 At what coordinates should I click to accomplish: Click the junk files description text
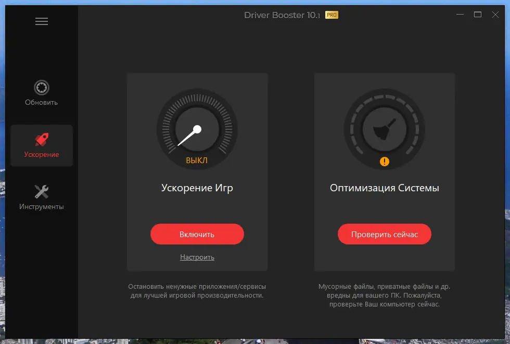click(x=385, y=296)
